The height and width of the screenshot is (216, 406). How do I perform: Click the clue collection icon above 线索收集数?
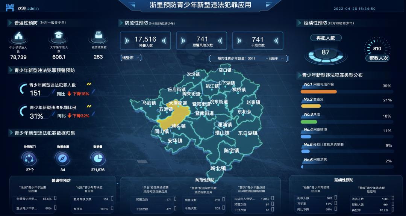point(98,35)
